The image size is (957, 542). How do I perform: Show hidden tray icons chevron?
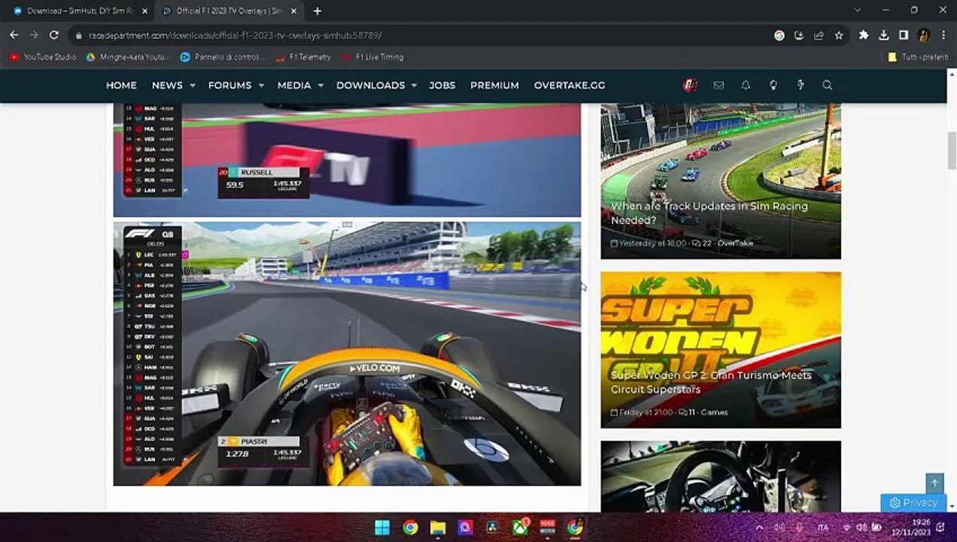coord(759,528)
